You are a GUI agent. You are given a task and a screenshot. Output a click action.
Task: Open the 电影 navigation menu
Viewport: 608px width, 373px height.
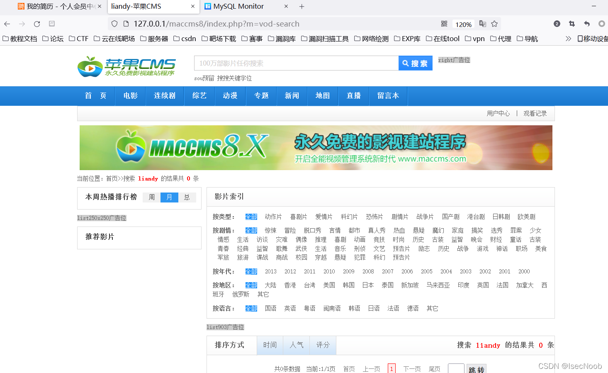[130, 96]
